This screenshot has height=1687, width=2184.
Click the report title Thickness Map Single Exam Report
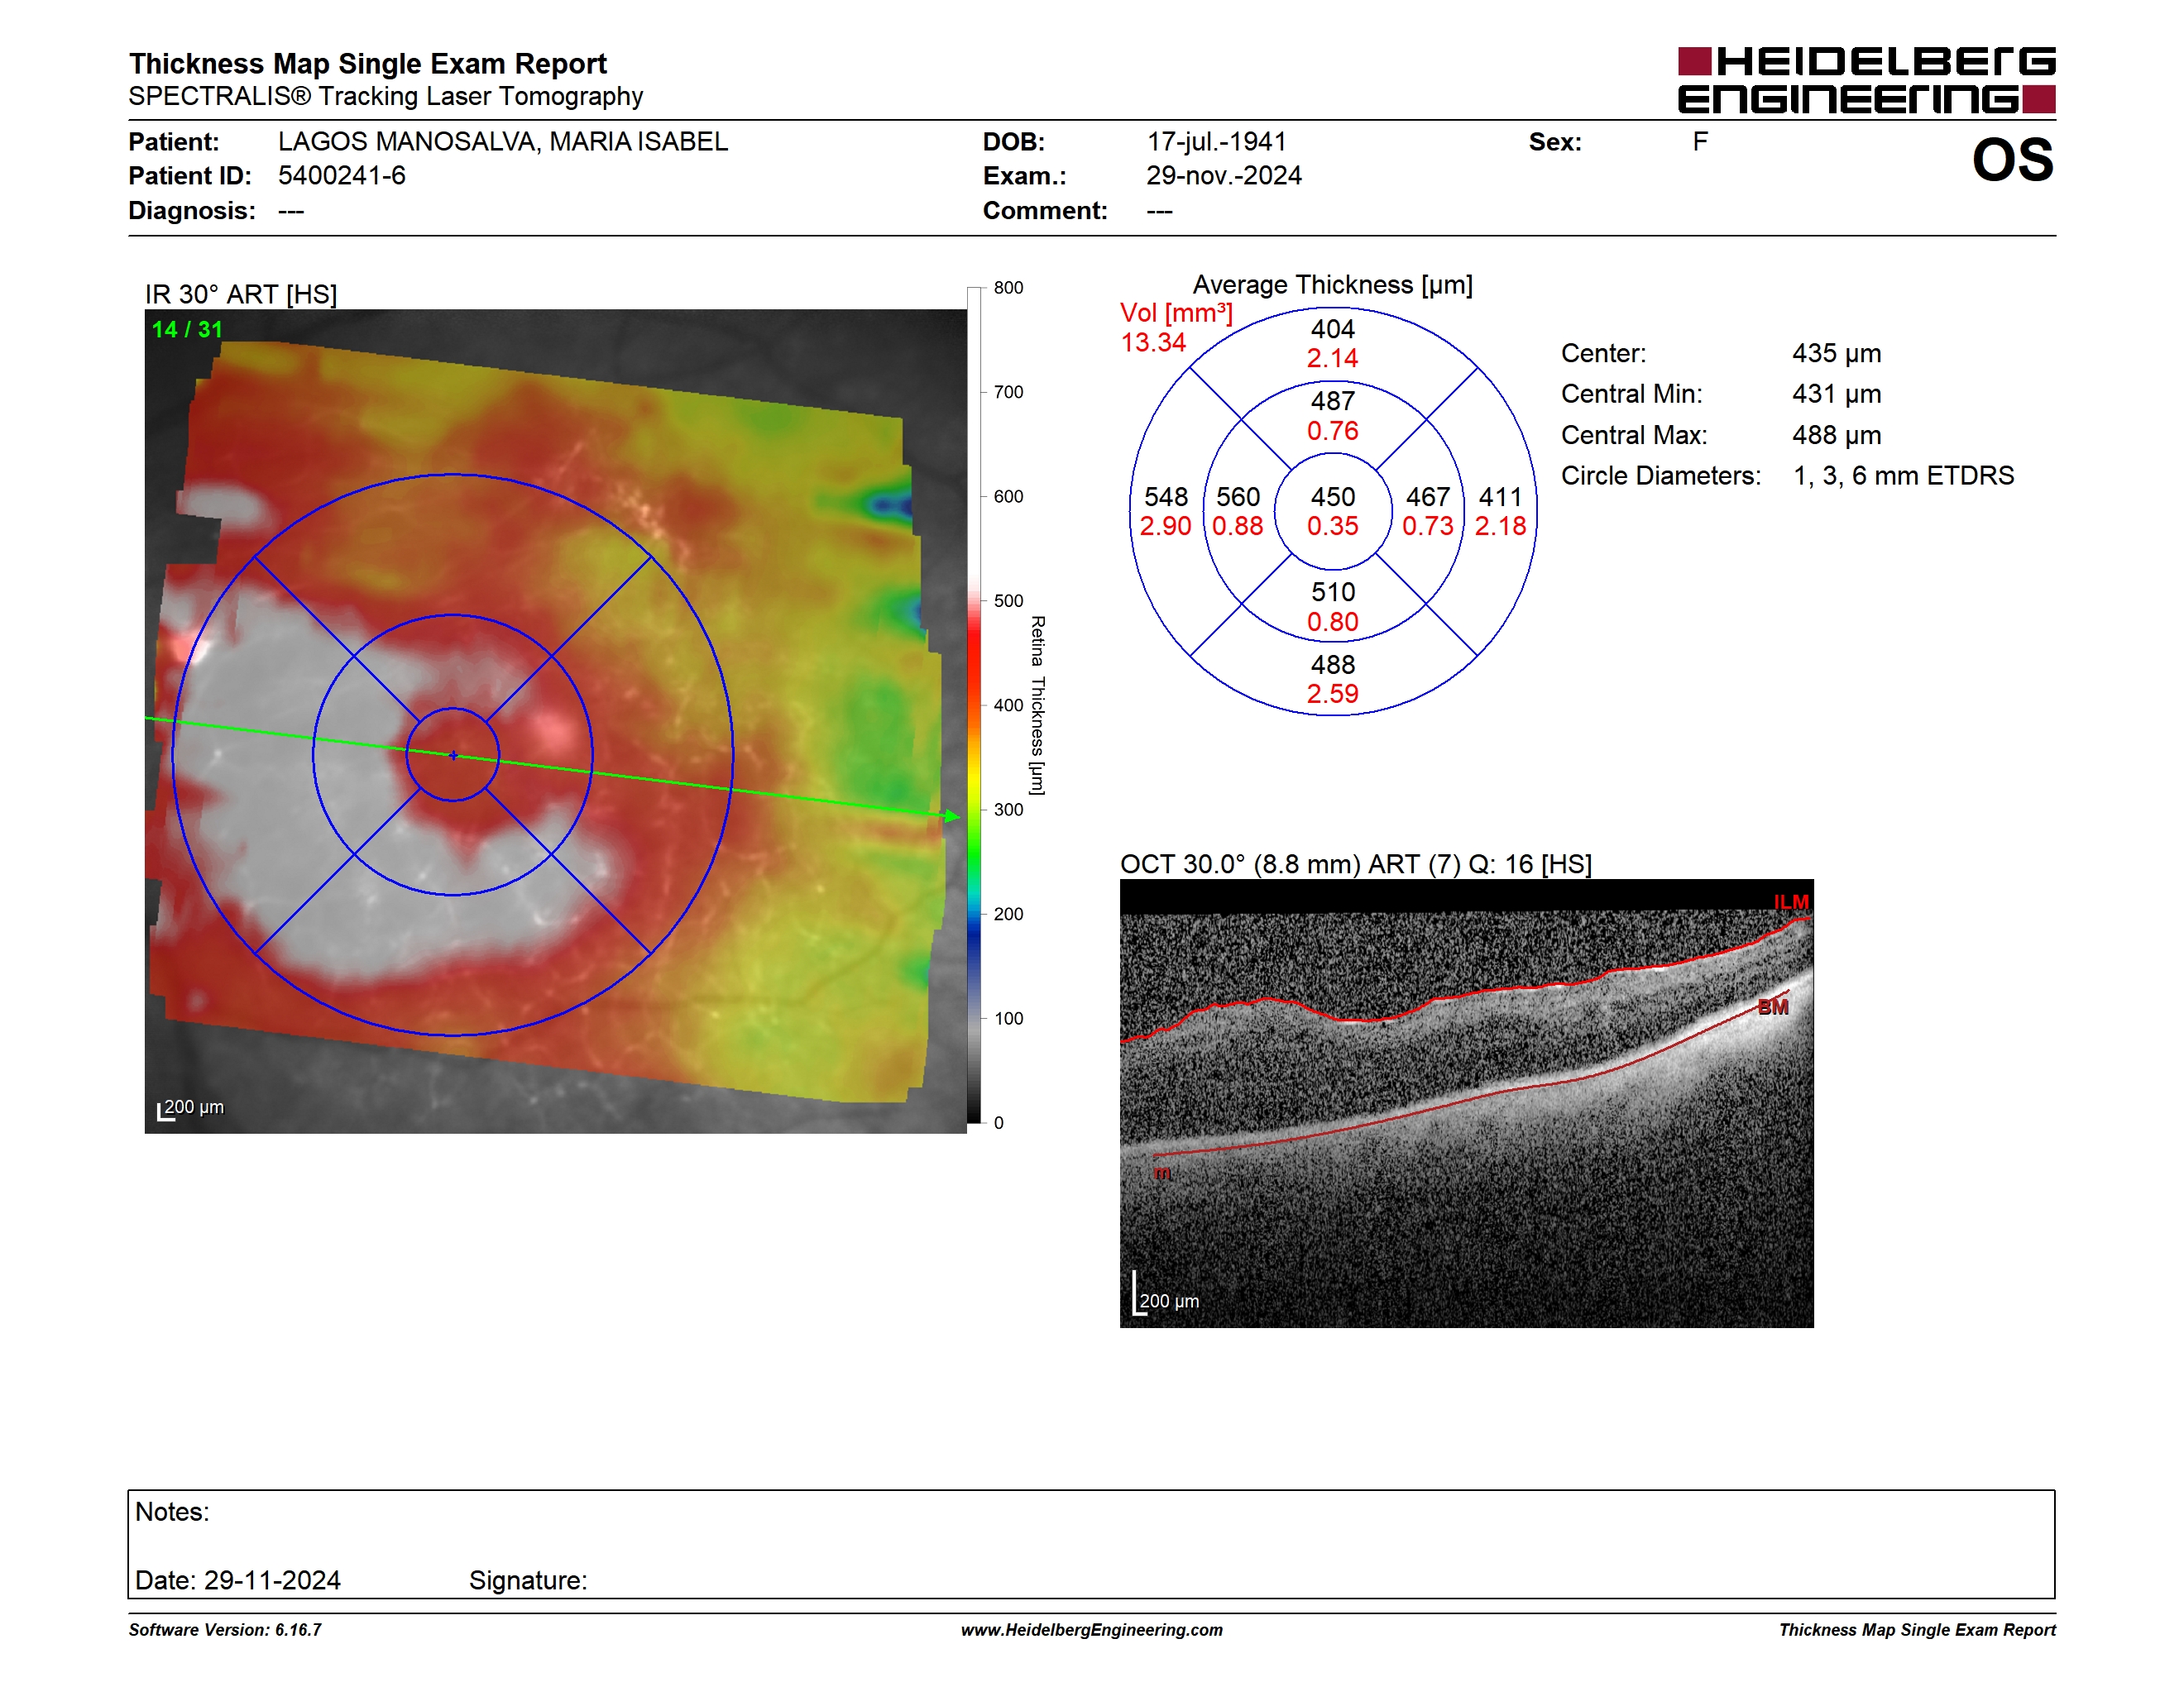pos(368,64)
